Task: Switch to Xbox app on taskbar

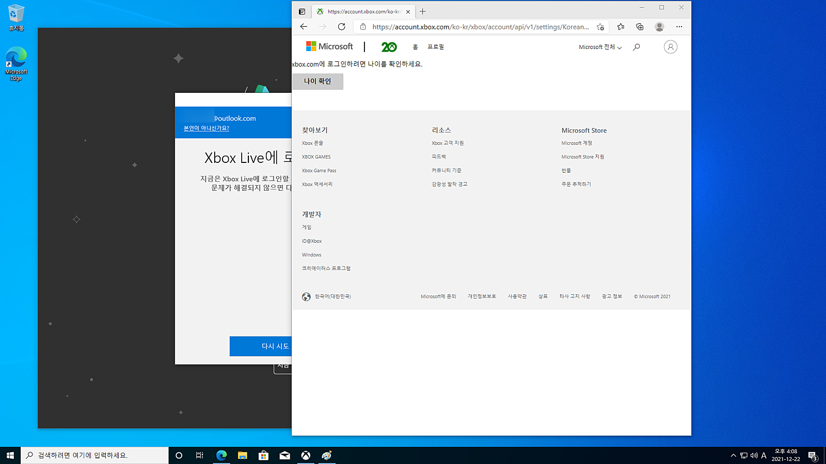Action: tap(306, 455)
